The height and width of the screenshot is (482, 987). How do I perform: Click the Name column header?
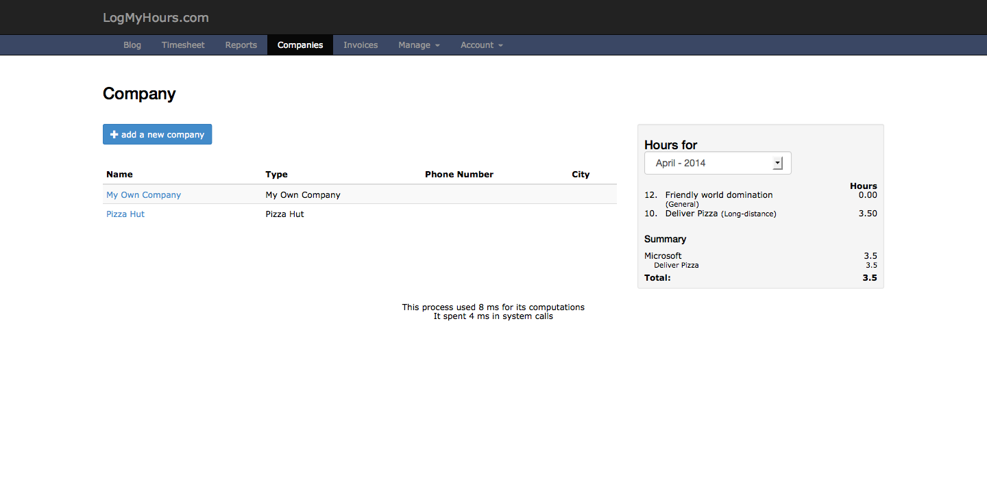[x=119, y=175]
